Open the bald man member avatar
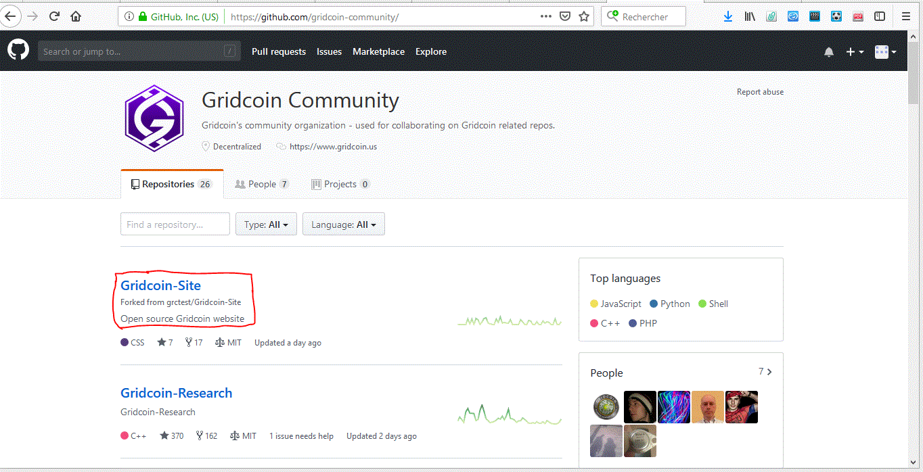The image size is (923, 472). (708, 407)
